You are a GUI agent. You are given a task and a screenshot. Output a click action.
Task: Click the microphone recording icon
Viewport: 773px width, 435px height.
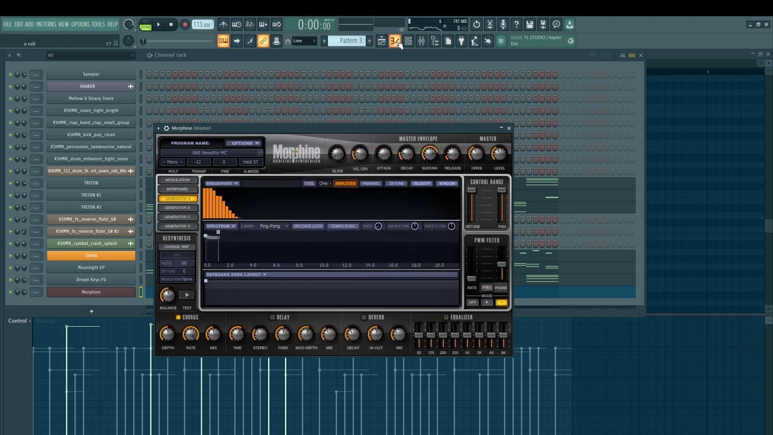(503, 25)
